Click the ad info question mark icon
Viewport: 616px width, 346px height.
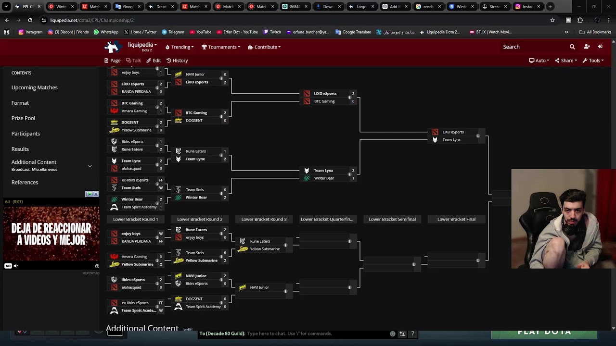point(97,266)
